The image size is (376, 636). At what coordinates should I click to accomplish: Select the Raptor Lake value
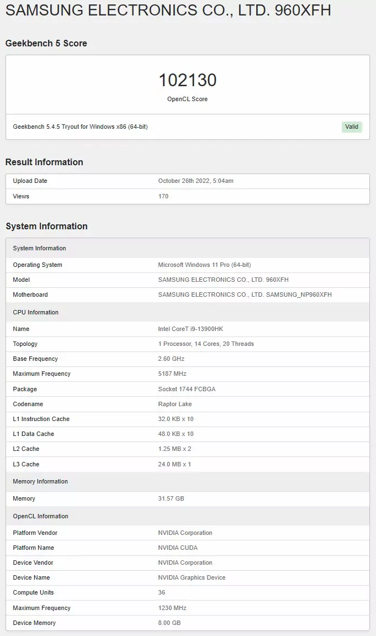(175, 404)
